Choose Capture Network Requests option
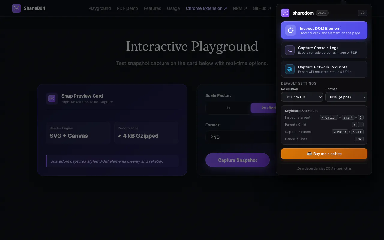 click(324, 69)
